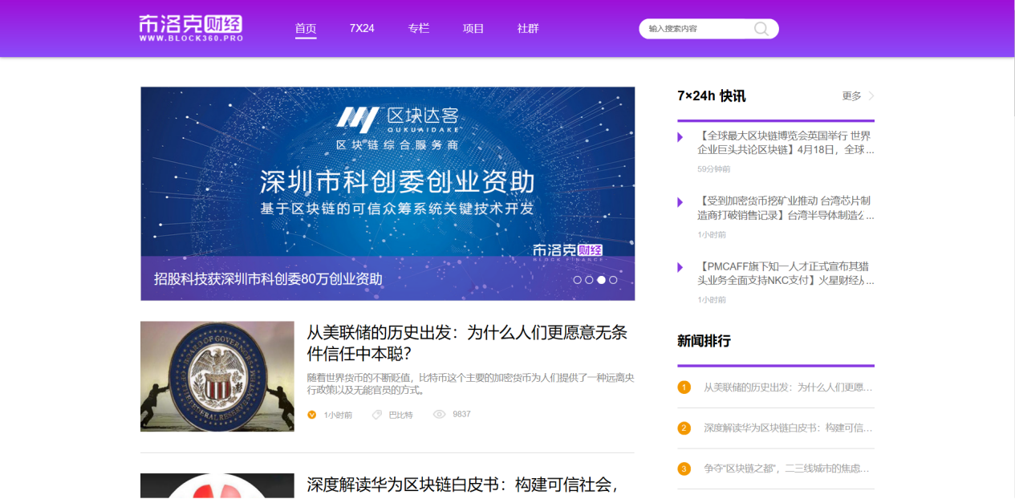
Task: Click the tag icon beside 巴比特
Action: pos(377,415)
